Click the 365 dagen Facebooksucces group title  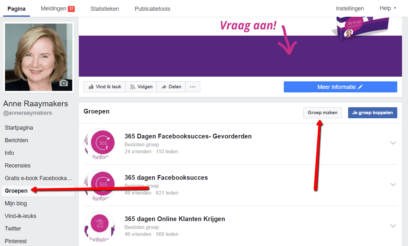point(166,178)
